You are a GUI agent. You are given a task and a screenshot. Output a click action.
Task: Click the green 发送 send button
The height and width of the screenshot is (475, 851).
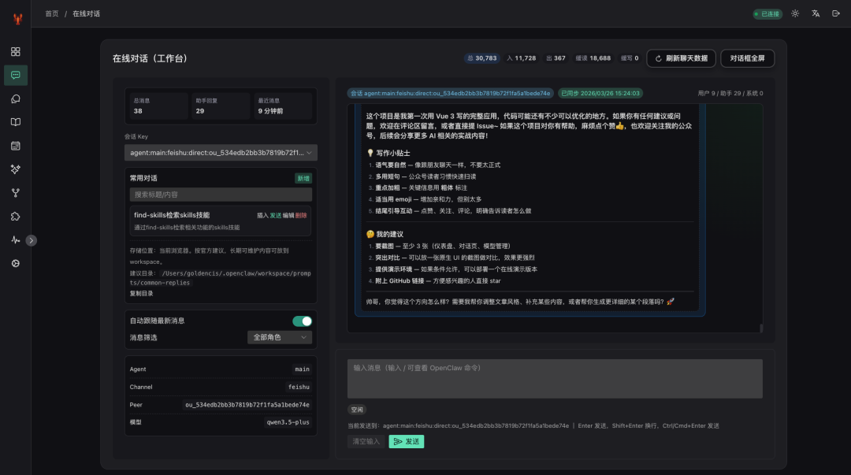pos(406,441)
